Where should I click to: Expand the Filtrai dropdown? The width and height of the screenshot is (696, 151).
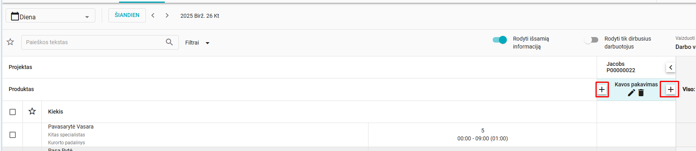197,43
